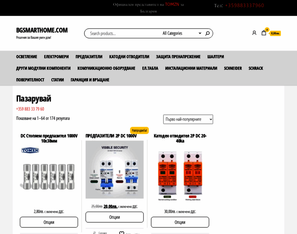The width and height of the screenshot is (297, 234).
Task: Call the +359883337960 number in header
Action: [245, 5]
